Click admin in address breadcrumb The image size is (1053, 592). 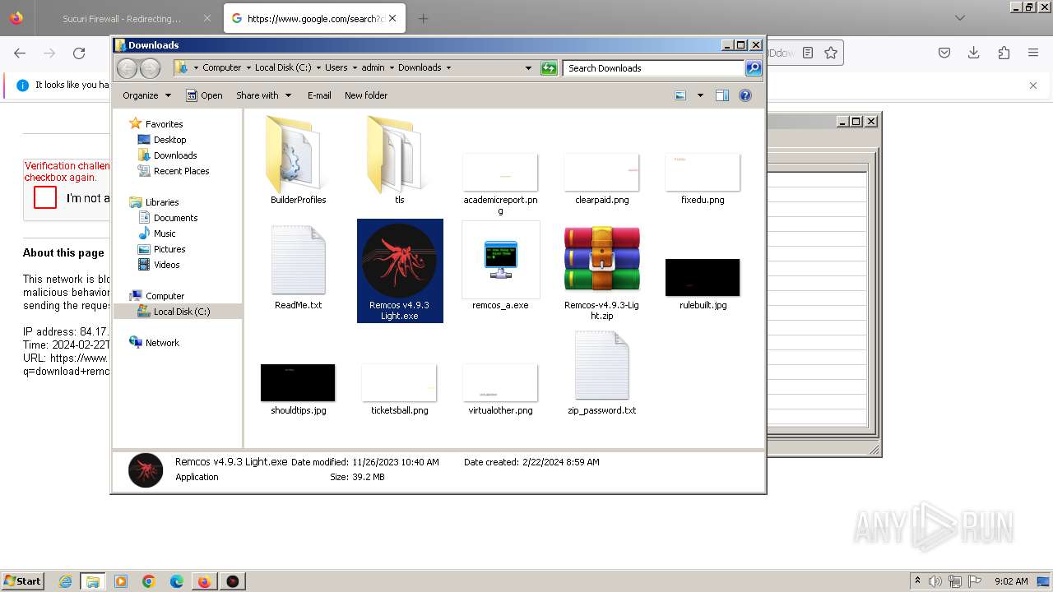(373, 67)
